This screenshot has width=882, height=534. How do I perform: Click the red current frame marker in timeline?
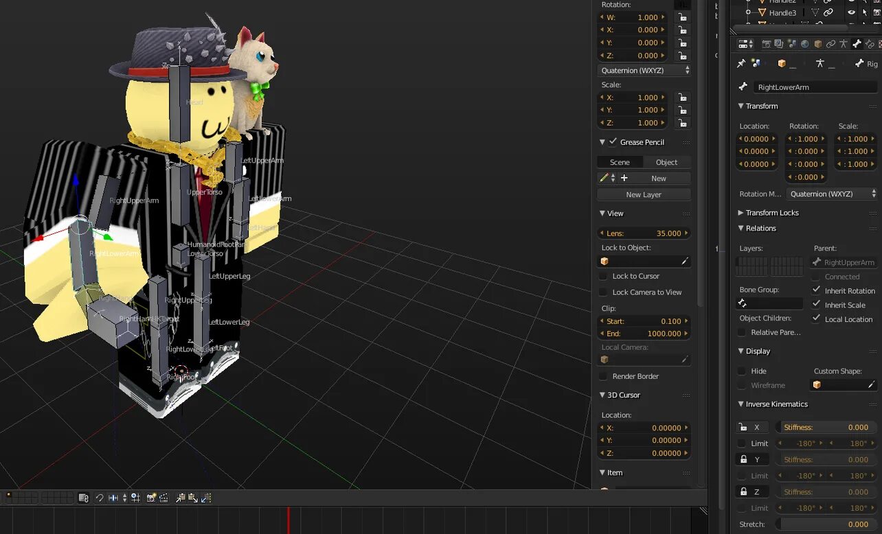(x=289, y=520)
